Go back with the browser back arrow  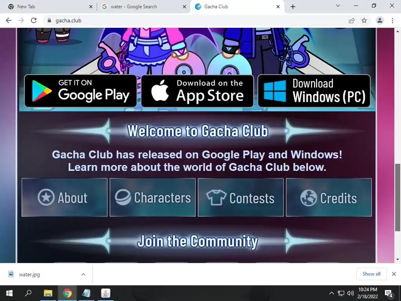pyautogui.click(x=9, y=20)
